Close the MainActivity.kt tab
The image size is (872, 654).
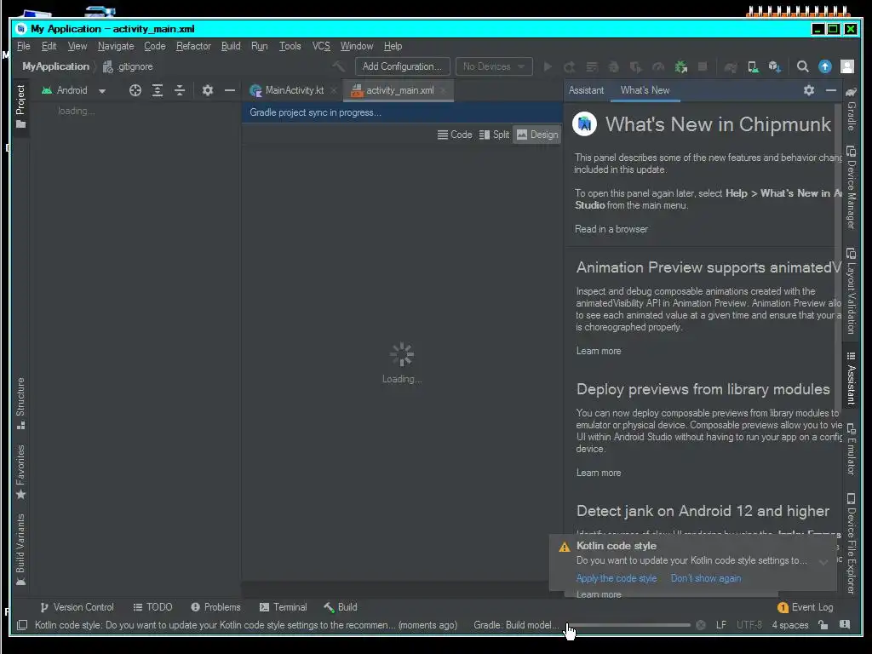point(334,90)
